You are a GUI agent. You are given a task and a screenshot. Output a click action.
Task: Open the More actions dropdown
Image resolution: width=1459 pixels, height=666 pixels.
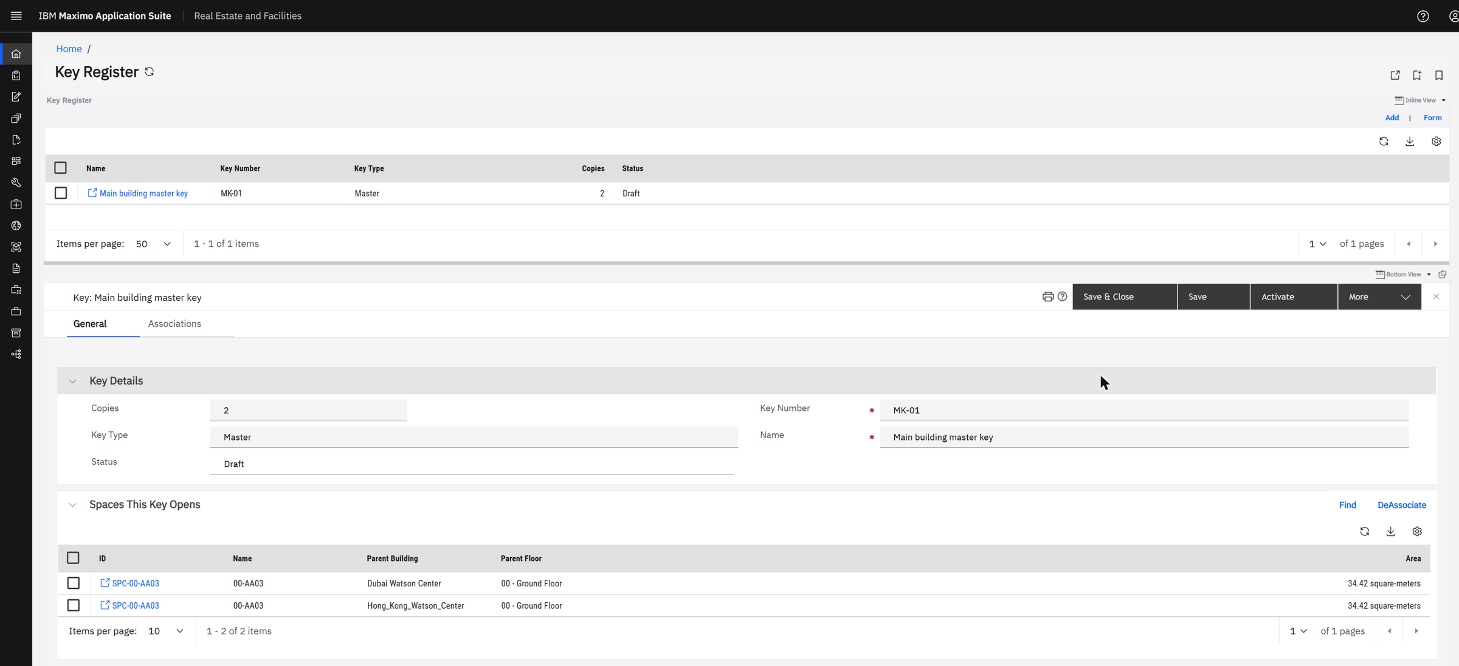click(x=1379, y=297)
